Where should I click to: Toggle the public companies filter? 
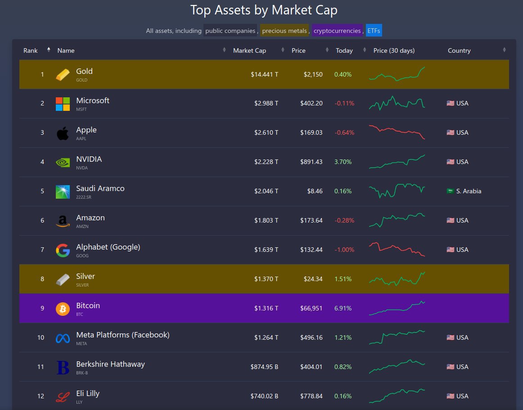pos(231,31)
